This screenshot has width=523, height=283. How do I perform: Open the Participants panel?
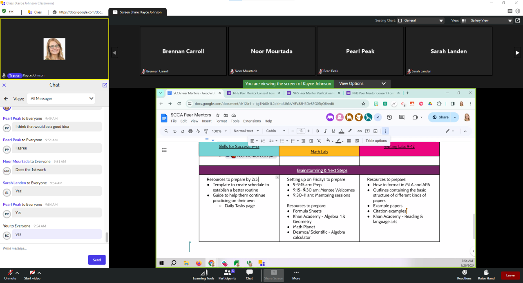(227, 274)
